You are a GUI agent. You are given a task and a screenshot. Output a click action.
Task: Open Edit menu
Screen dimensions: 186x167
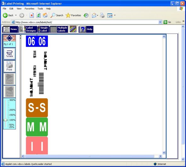[11, 9]
